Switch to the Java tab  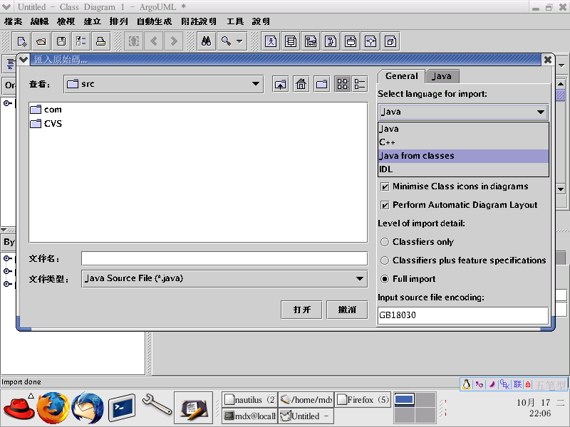442,76
